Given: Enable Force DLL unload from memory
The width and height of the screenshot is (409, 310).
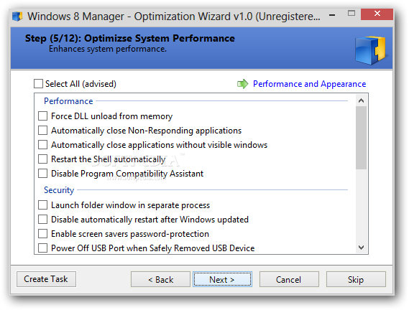Looking at the screenshot, I should (43, 116).
